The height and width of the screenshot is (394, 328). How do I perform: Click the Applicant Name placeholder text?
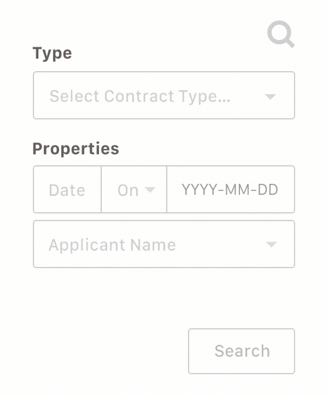click(x=112, y=245)
